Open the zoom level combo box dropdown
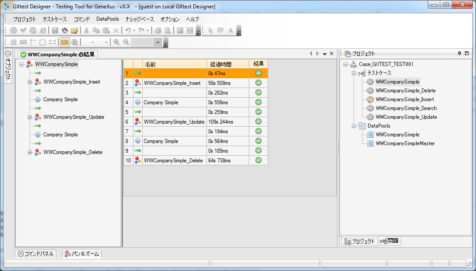Image resolution: width=476 pixels, height=271 pixels. 158,42
